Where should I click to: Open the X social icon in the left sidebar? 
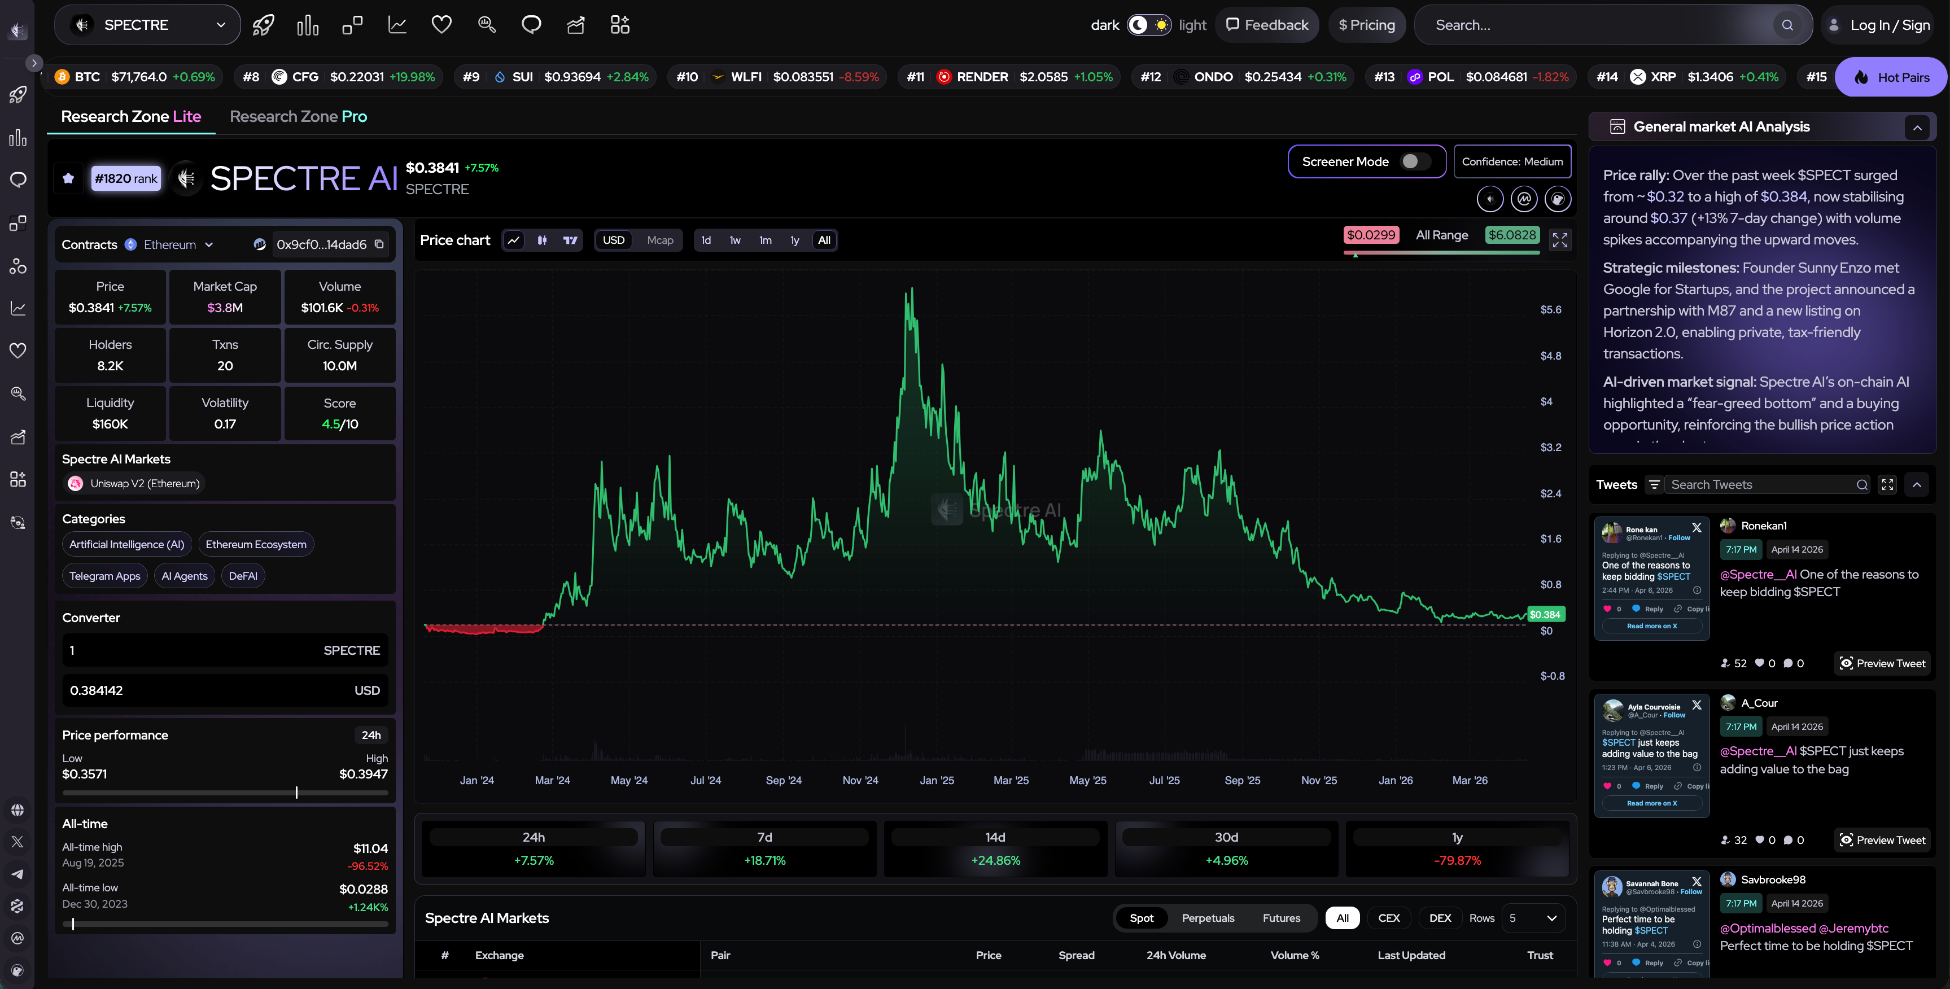18,842
